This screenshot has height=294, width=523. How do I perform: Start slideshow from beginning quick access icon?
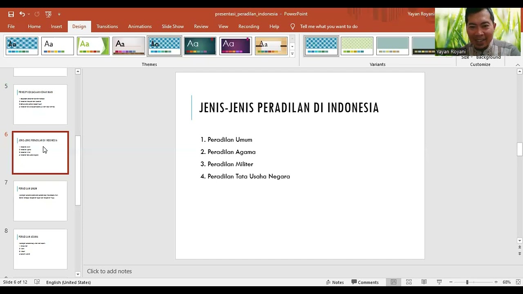[x=49, y=14]
